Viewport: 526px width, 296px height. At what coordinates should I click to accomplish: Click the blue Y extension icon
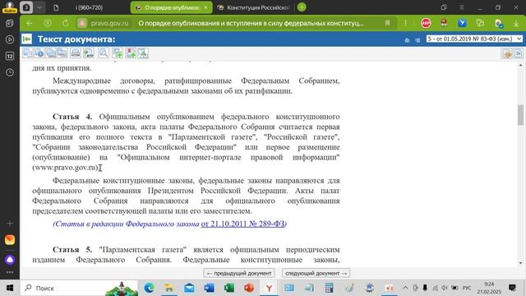coord(462,23)
